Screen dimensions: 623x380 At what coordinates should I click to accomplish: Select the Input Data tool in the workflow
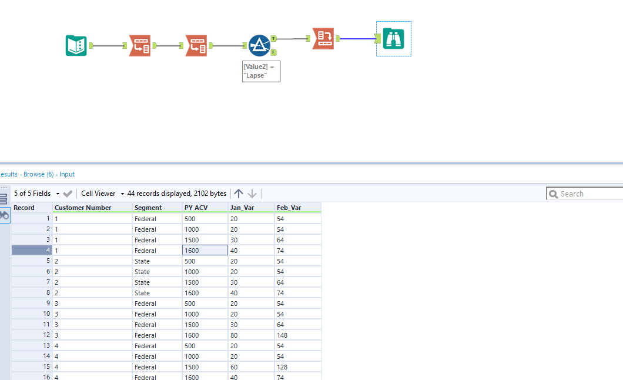tap(76, 45)
